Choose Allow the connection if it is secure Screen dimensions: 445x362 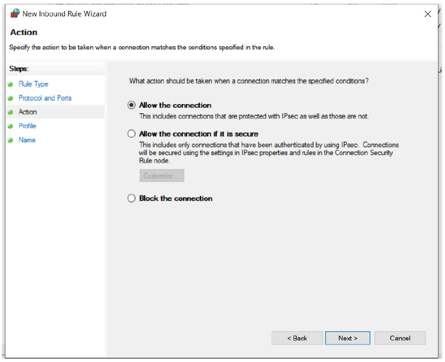[131, 134]
